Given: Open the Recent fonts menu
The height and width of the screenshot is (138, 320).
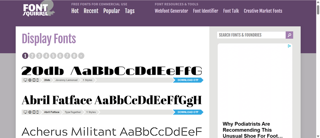Looking at the screenshot, I should (x=91, y=11).
